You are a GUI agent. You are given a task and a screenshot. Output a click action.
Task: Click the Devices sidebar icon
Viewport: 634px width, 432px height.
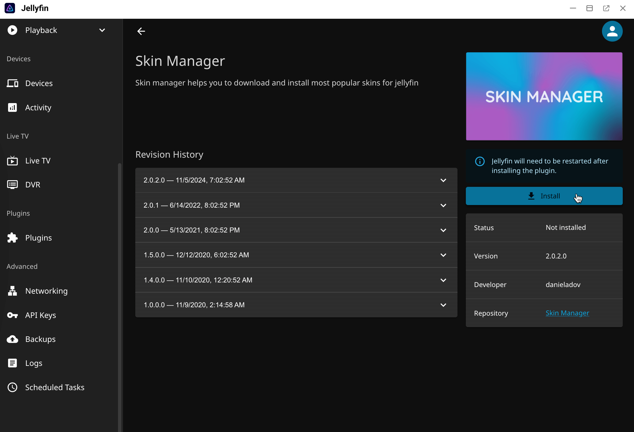tap(12, 83)
